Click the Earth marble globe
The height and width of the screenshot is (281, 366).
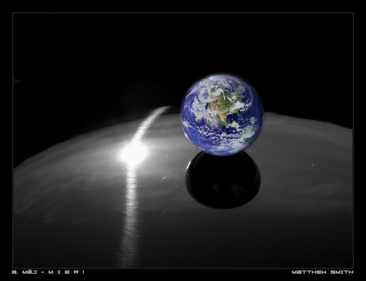(222, 114)
